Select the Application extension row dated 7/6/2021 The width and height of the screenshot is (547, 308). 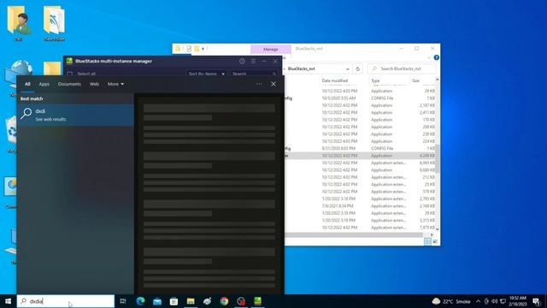[x=359, y=206]
